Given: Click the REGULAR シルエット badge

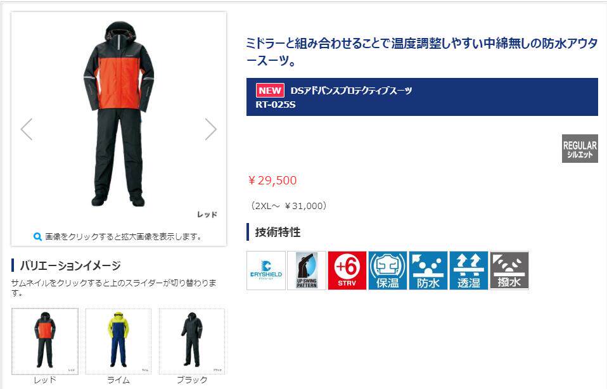Looking at the screenshot, I should 580,149.
